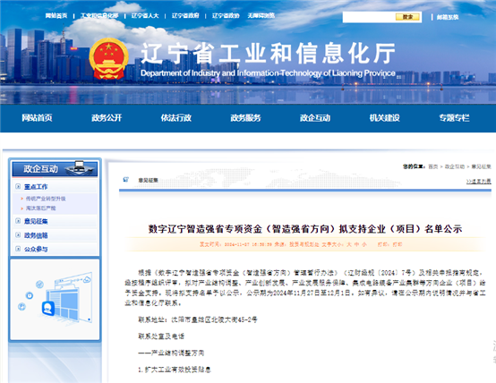The width and height of the screenshot is (496, 383).
Task: Open the 政务服务 navigation menu
Action: click(x=246, y=118)
